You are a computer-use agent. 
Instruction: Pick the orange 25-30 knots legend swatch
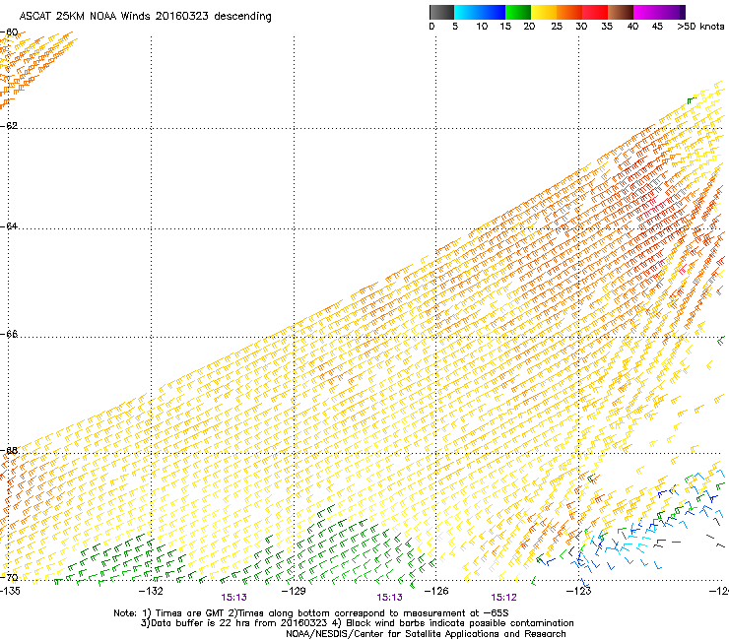569,12
